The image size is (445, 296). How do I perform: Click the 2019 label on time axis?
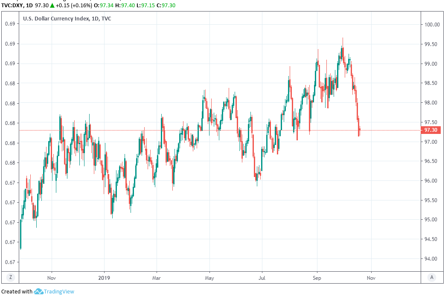104,277
